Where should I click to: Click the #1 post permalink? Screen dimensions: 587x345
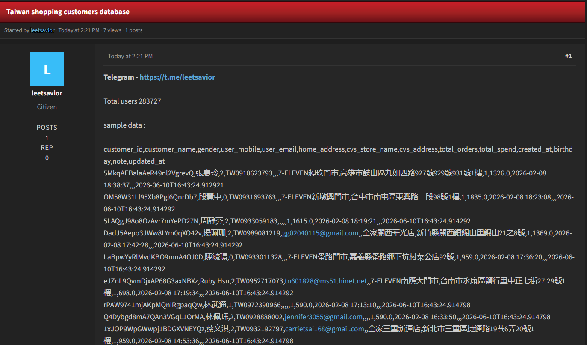click(568, 56)
